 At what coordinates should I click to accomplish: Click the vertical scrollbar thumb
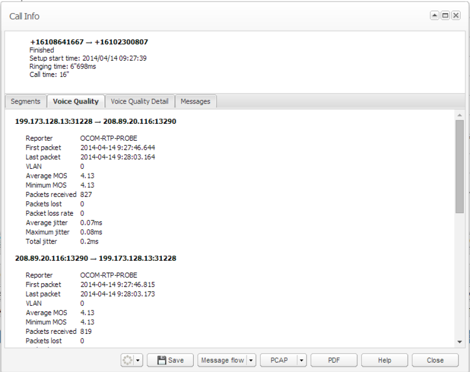click(460, 166)
